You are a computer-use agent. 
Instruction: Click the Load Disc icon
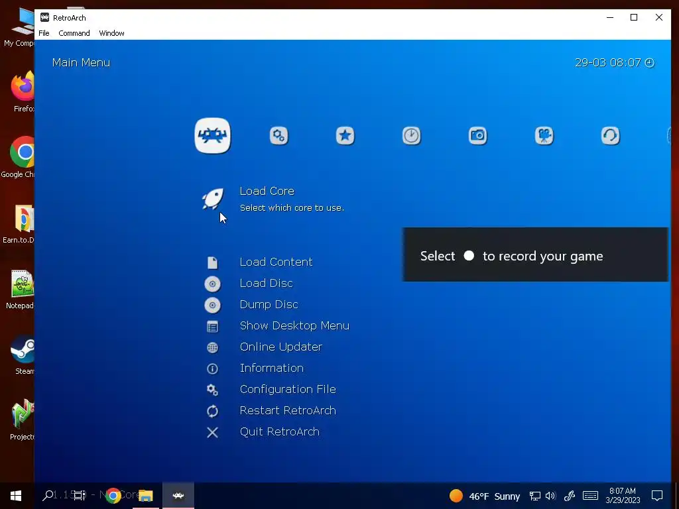point(212,284)
